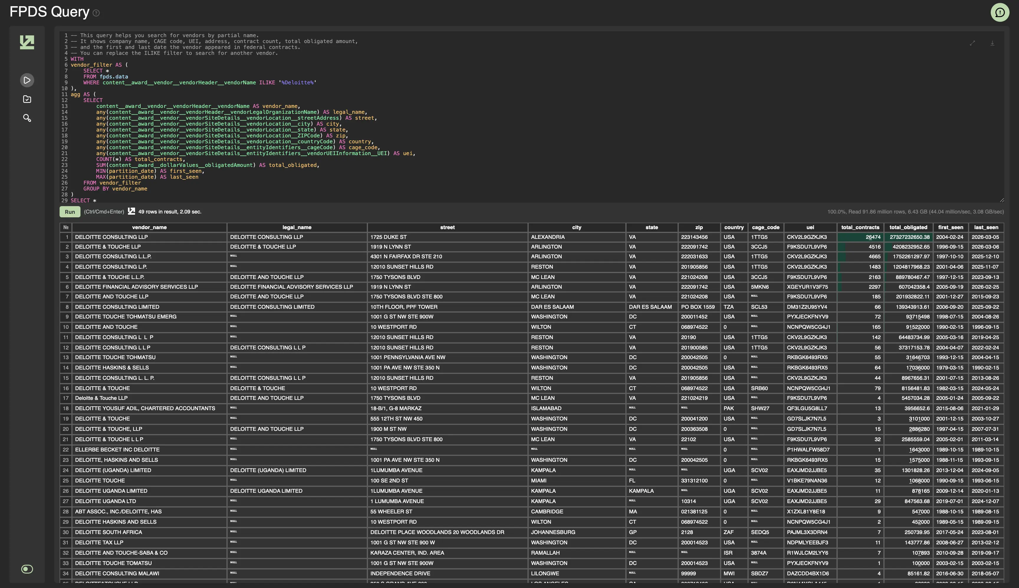
Task: Open the feedback chat bubble icon
Action: click(1000, 12)
